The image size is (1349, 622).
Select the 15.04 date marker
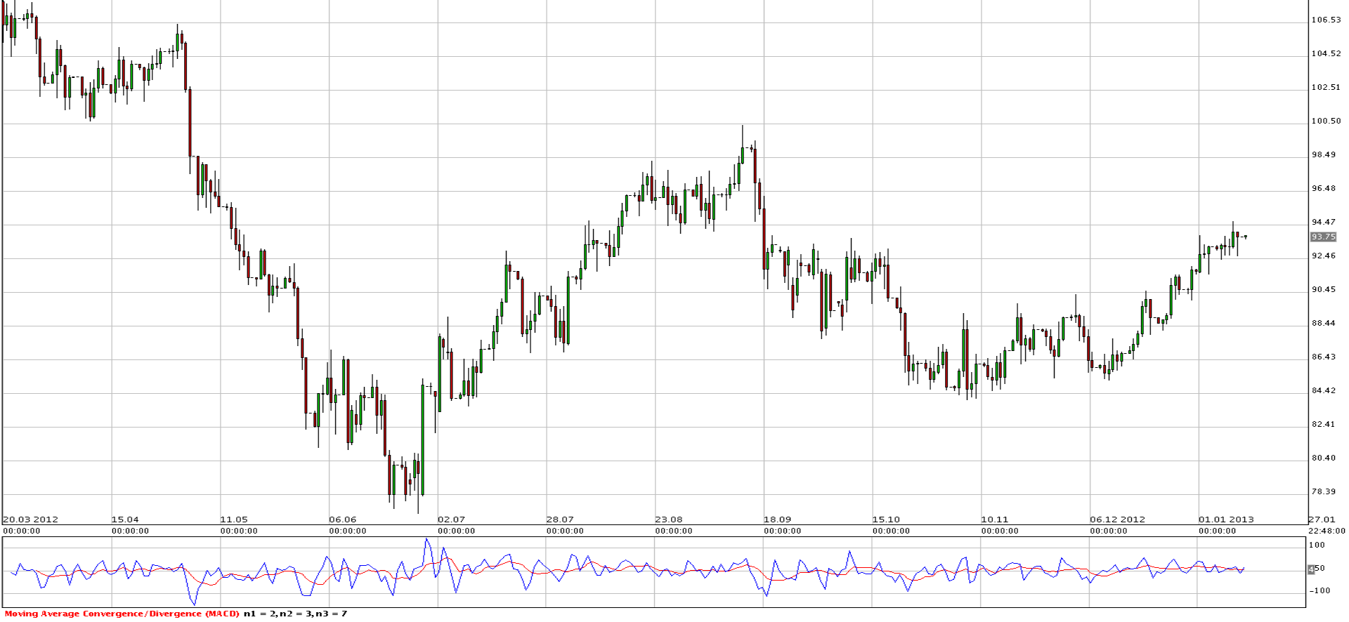(x=125, y=520)
